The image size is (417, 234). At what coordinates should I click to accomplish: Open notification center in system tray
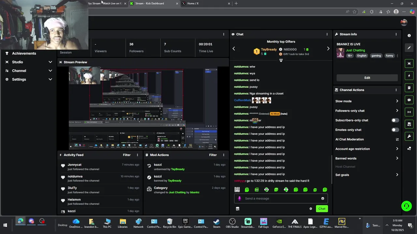pyautogui.click(x=410, y=225)
